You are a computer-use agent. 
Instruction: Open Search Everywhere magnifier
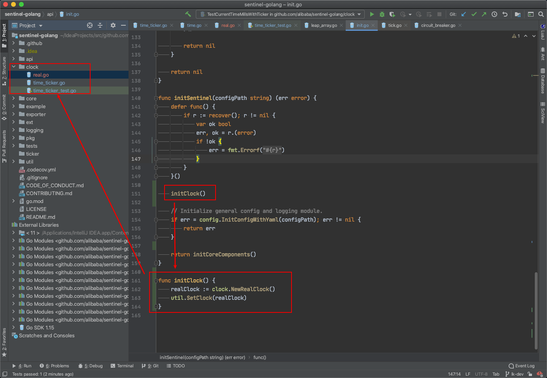541,14
